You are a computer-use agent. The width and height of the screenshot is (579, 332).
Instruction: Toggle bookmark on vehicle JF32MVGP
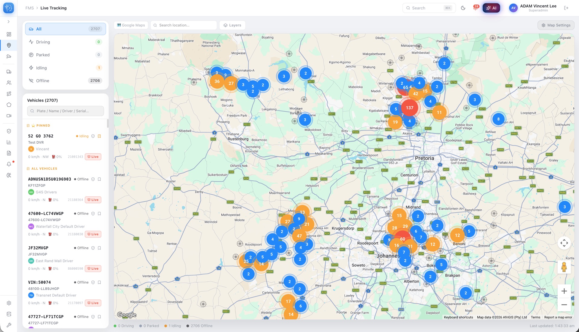[100, 248]
